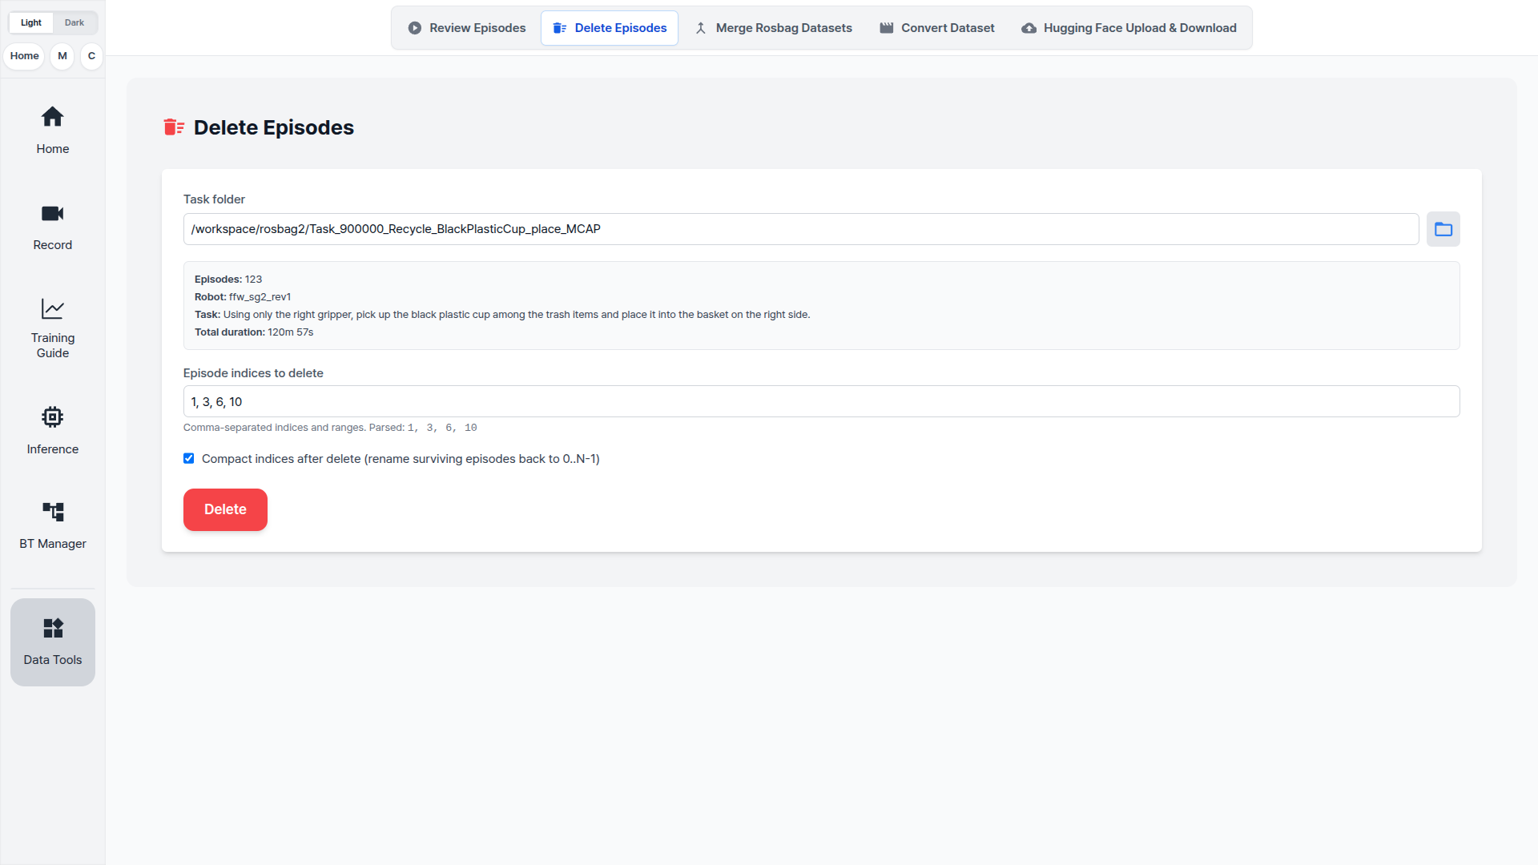Click the Episodes: 123 info line
This screenshot has height=865, width=1538.
pos(228,280)
